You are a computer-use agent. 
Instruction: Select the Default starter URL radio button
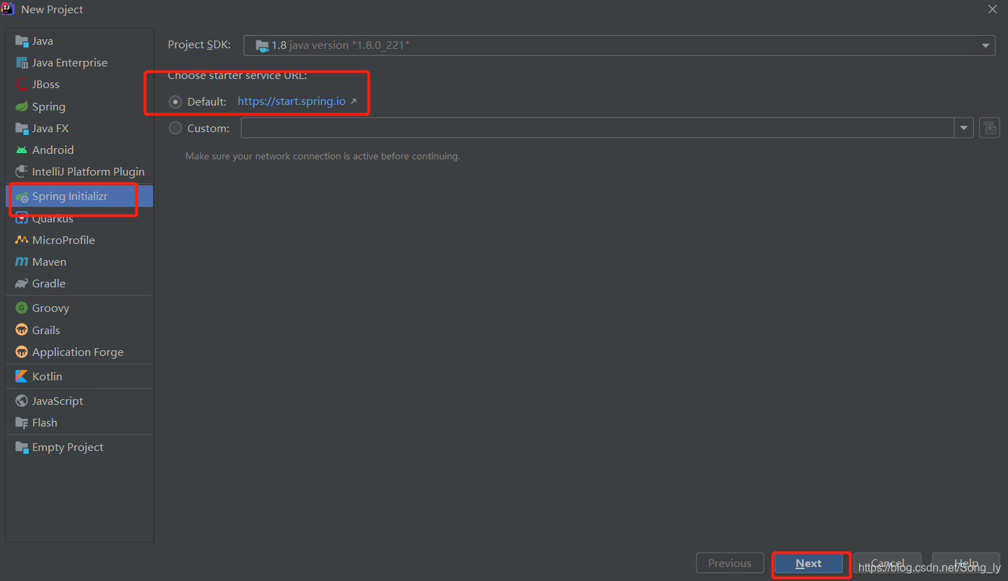(x=175, y=101)
